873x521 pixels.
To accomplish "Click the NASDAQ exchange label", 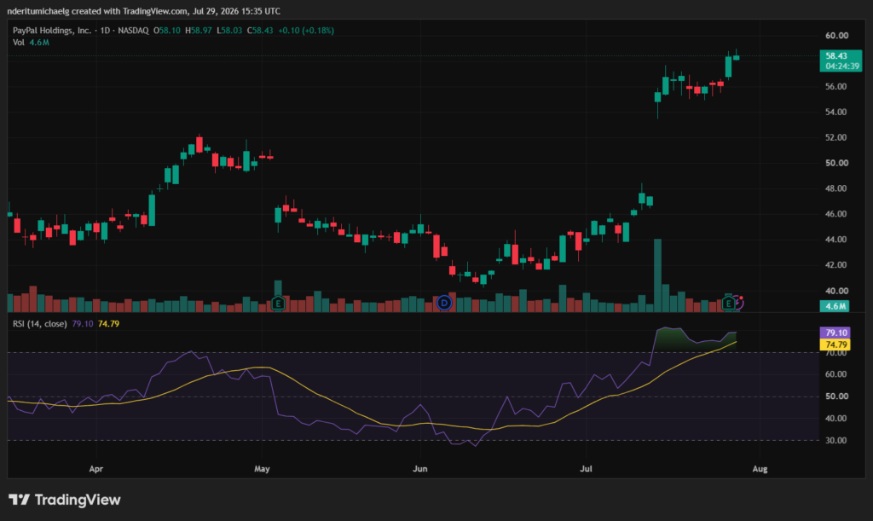I will [x=133, y=31].
